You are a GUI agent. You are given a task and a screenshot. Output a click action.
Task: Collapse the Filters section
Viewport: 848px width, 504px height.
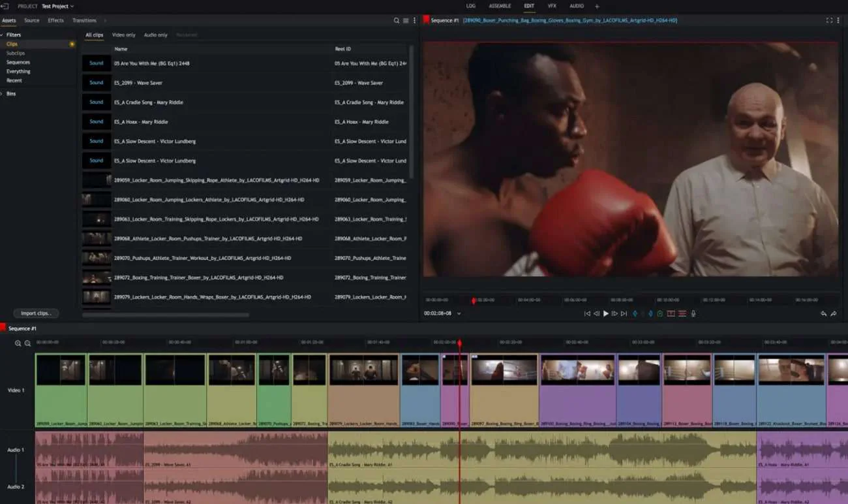pos(2,35)
